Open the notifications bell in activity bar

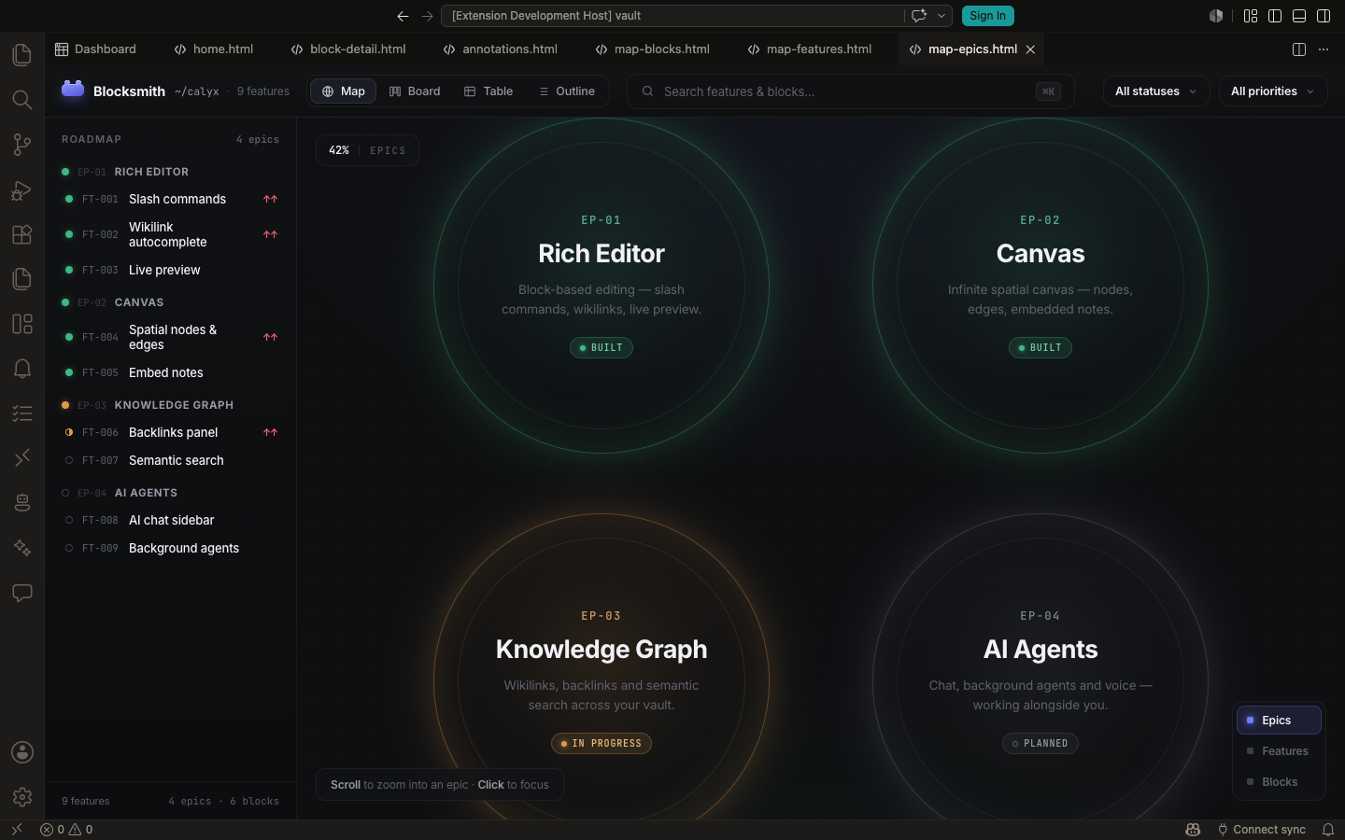tap(22, 369)
